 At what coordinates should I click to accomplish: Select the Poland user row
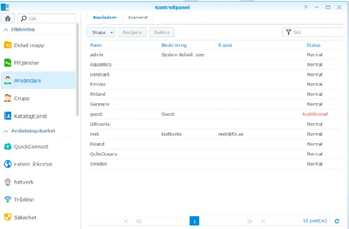[x=214, y=144]
